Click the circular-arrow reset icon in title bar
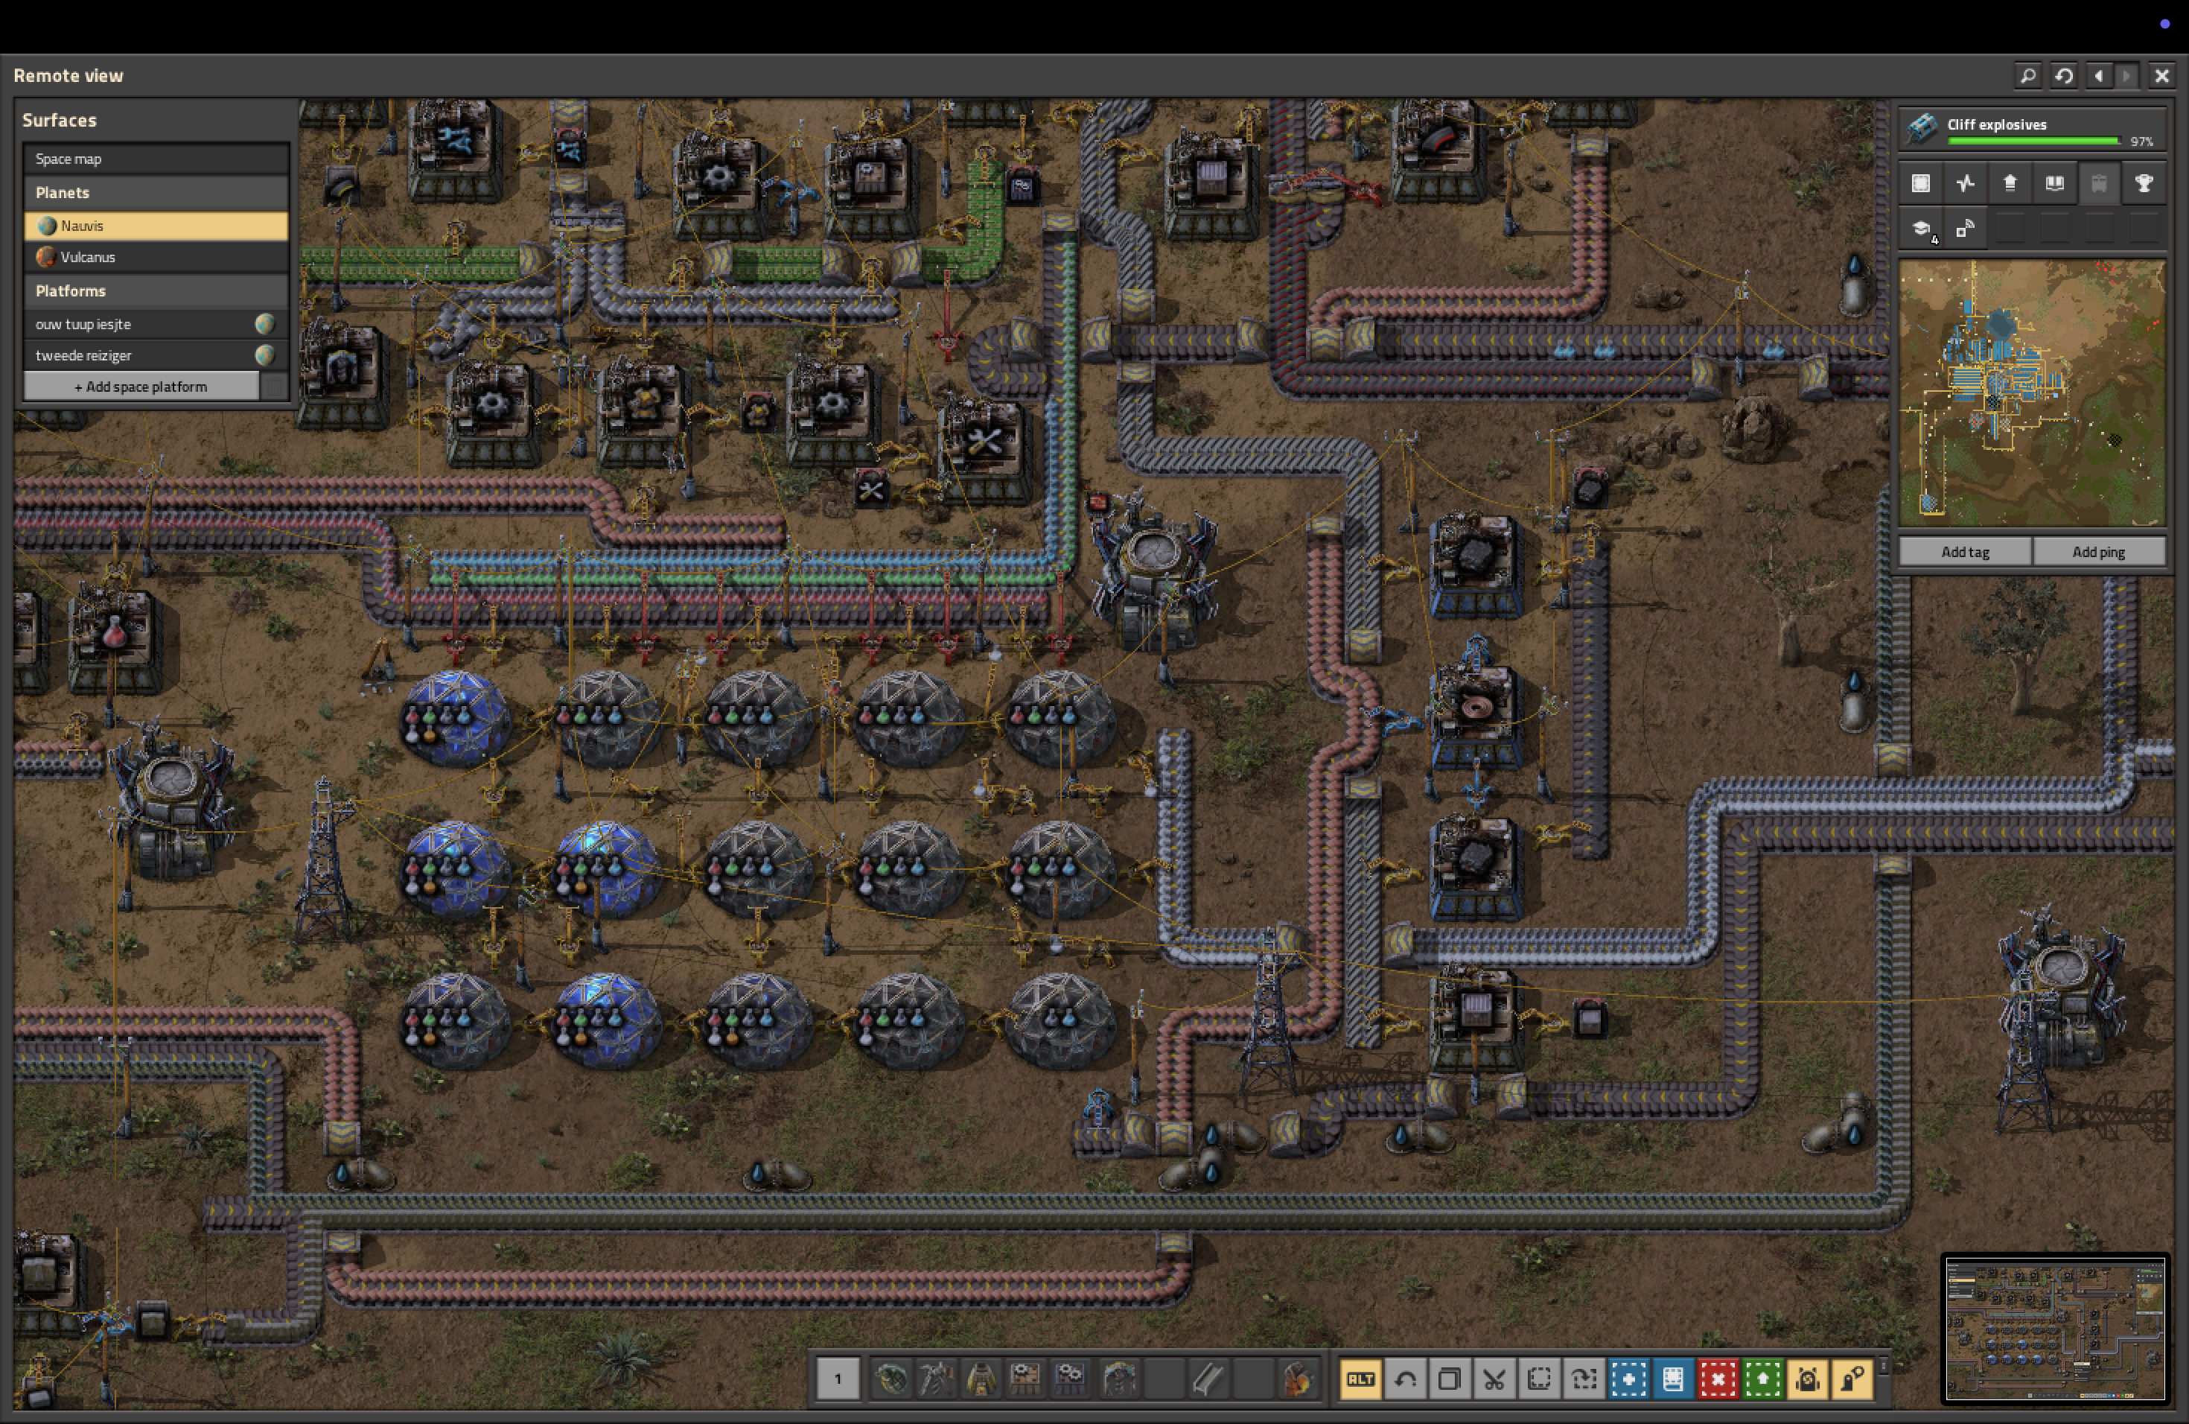 pos(2064,75)
